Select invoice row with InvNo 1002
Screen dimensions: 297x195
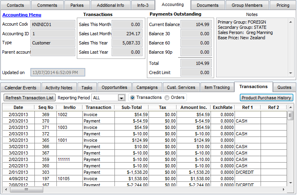145,115
